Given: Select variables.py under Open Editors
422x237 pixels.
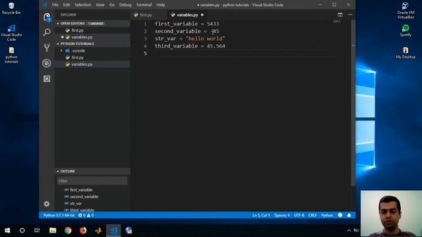Looking at the screenshot, I should [x=92, y=37].
